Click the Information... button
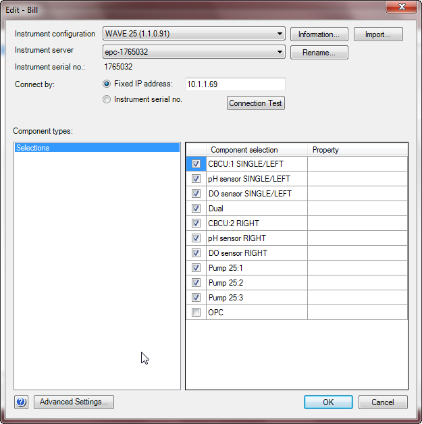 pyautogui.click(x=319, y=34)
